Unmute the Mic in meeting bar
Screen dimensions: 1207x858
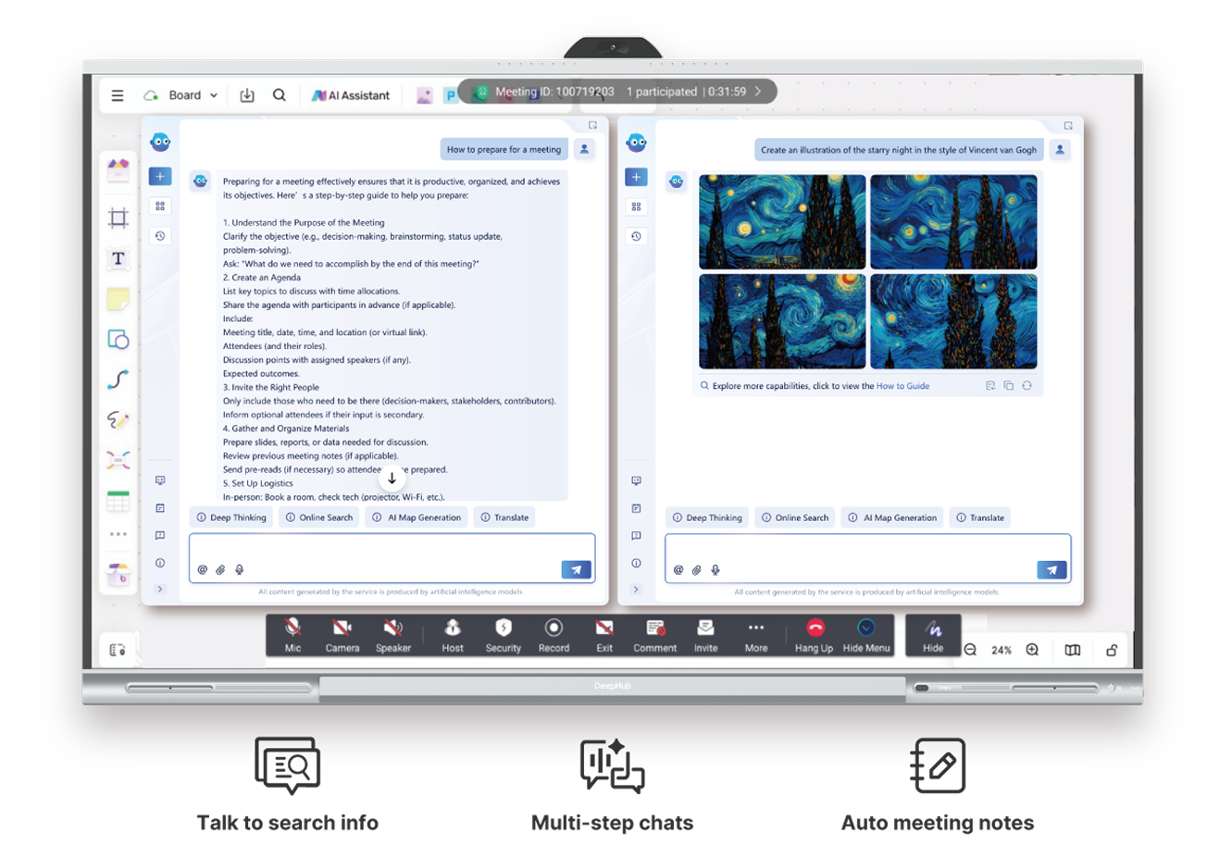[x=292, y=634]
